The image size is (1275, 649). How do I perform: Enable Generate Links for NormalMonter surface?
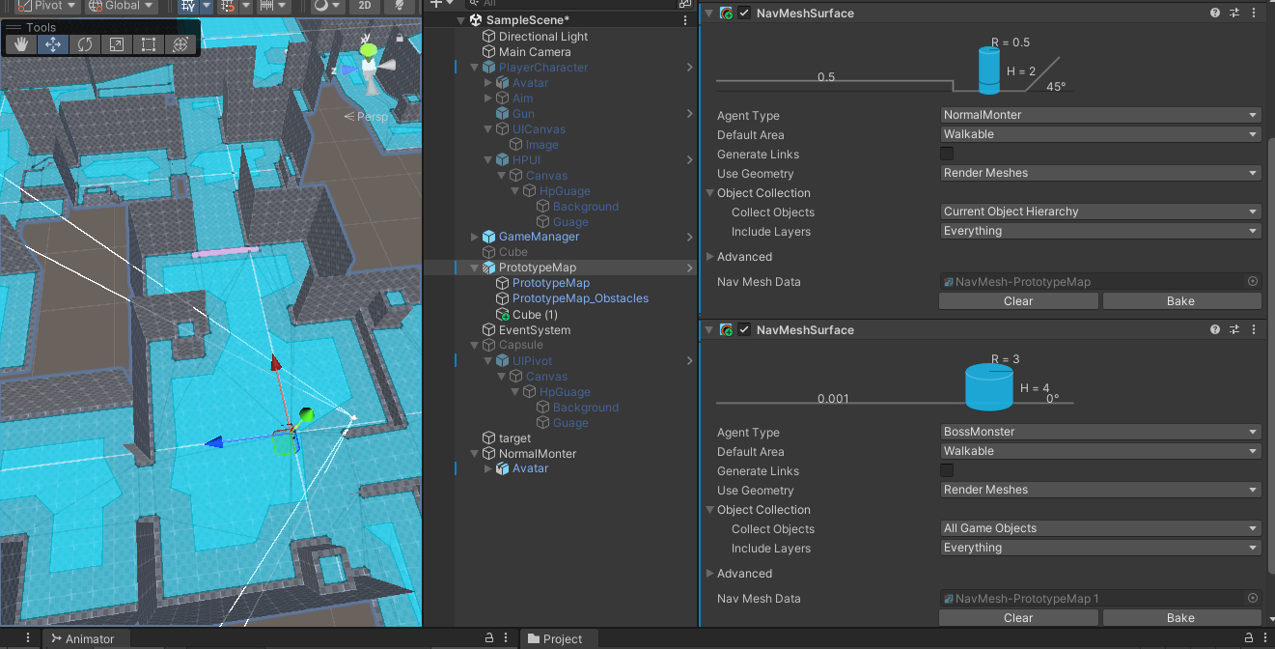tap(947, 154)
